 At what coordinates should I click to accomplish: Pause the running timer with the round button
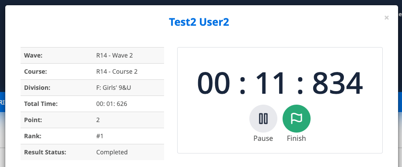(263, 119)
